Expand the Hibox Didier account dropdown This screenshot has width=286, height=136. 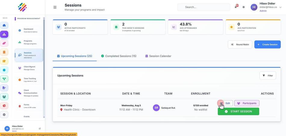click(280, 7)
